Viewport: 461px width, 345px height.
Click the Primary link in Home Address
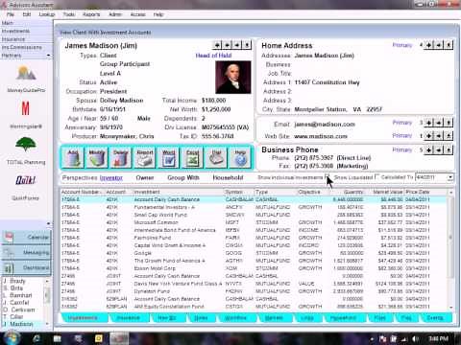pos(402,45)
